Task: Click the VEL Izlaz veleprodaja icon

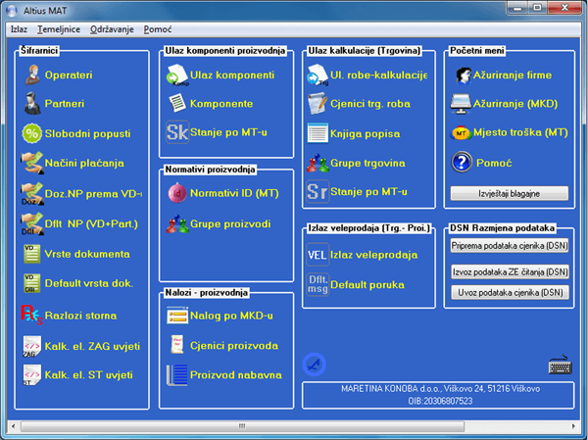Action: click(318, 255)
